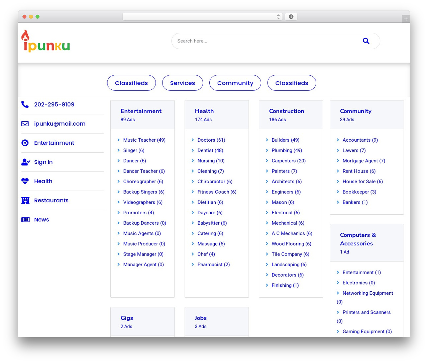The image size is (428, 363).
Task: Open Music Teacher (49) listing
Action: click(x=144, y=140)
